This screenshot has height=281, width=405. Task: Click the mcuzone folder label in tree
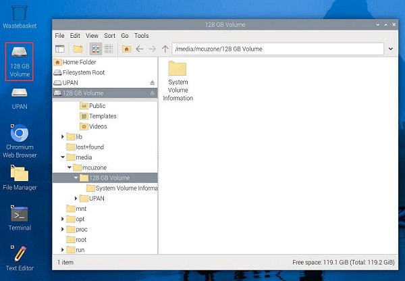pyautogui.click(x=94, y=168)
